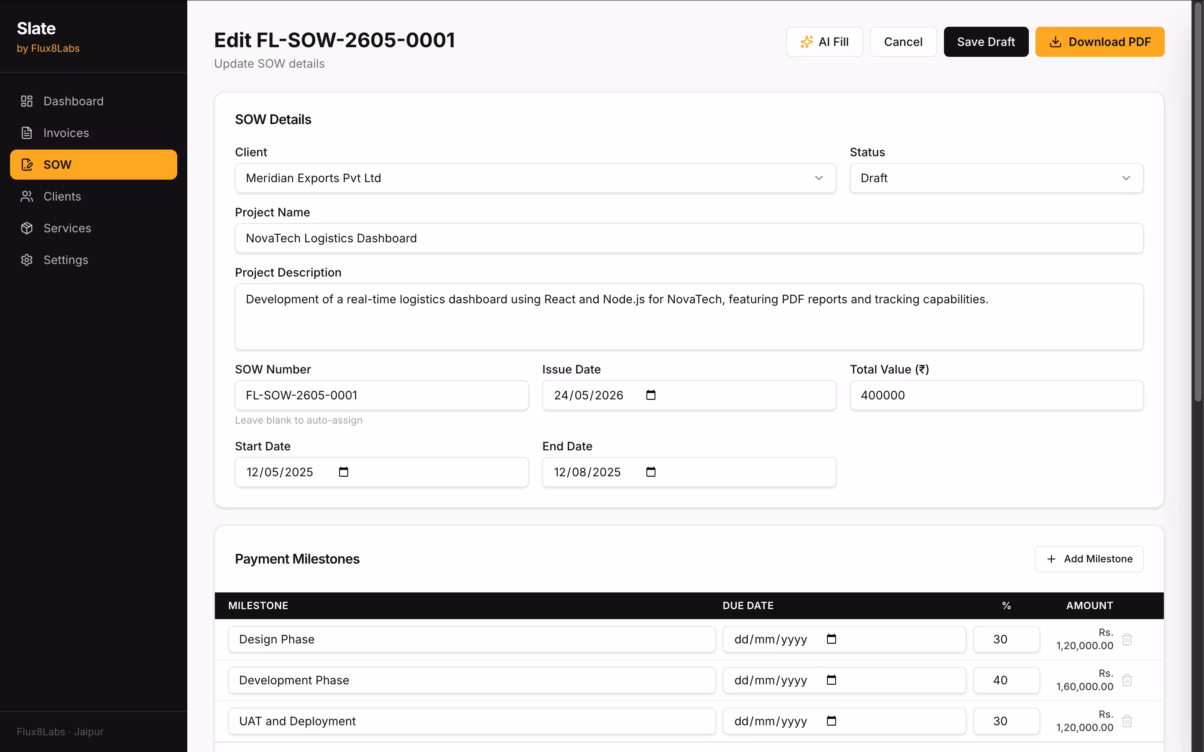
Task: Delete the Design Phase milestone
Action: 1127,639
